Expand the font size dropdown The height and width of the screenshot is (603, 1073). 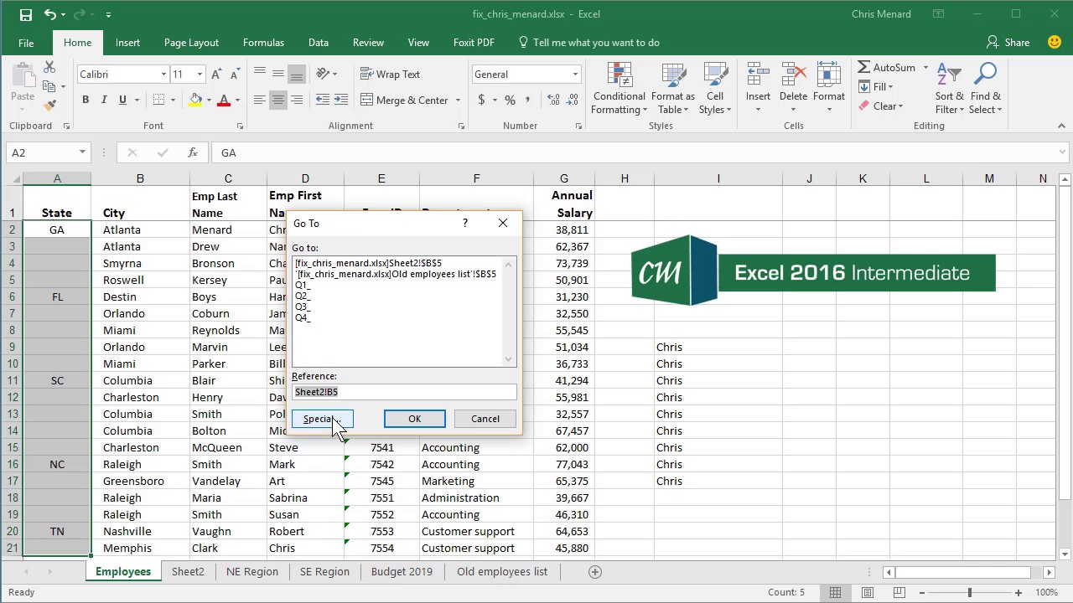pyautogui.click(x=200, y=75)
